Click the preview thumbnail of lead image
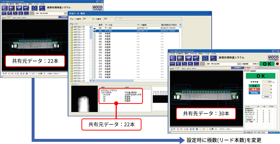 click(85, 99)
